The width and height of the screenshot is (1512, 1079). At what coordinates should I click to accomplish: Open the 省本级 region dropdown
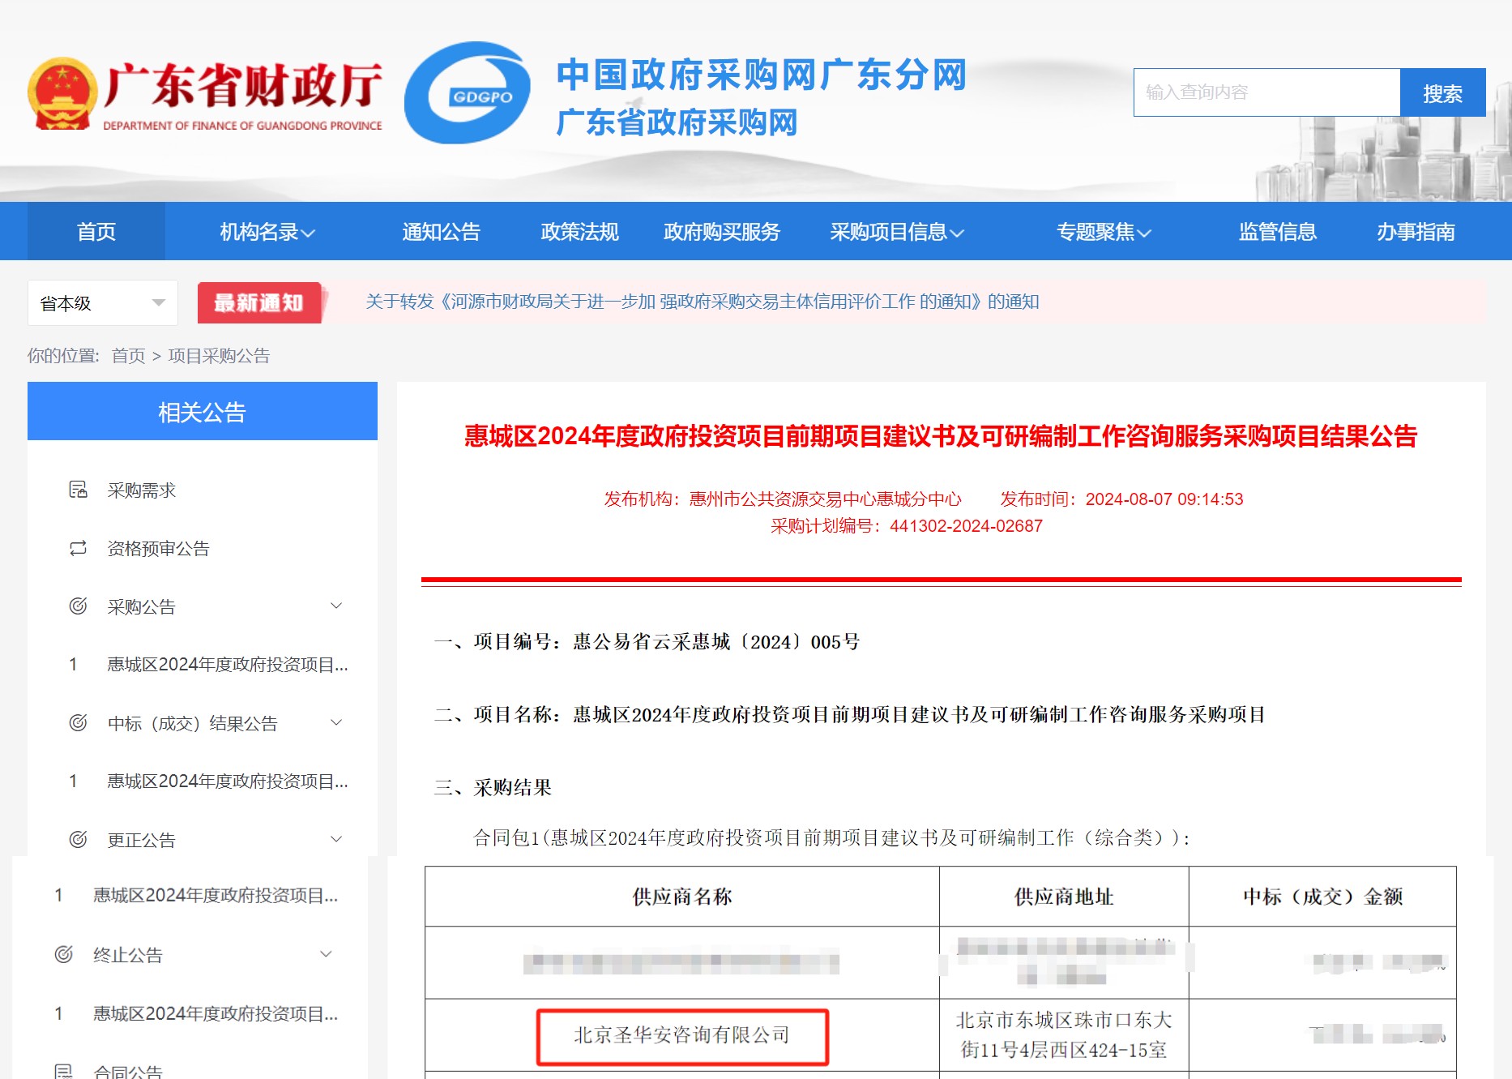(x=103, y=303)
